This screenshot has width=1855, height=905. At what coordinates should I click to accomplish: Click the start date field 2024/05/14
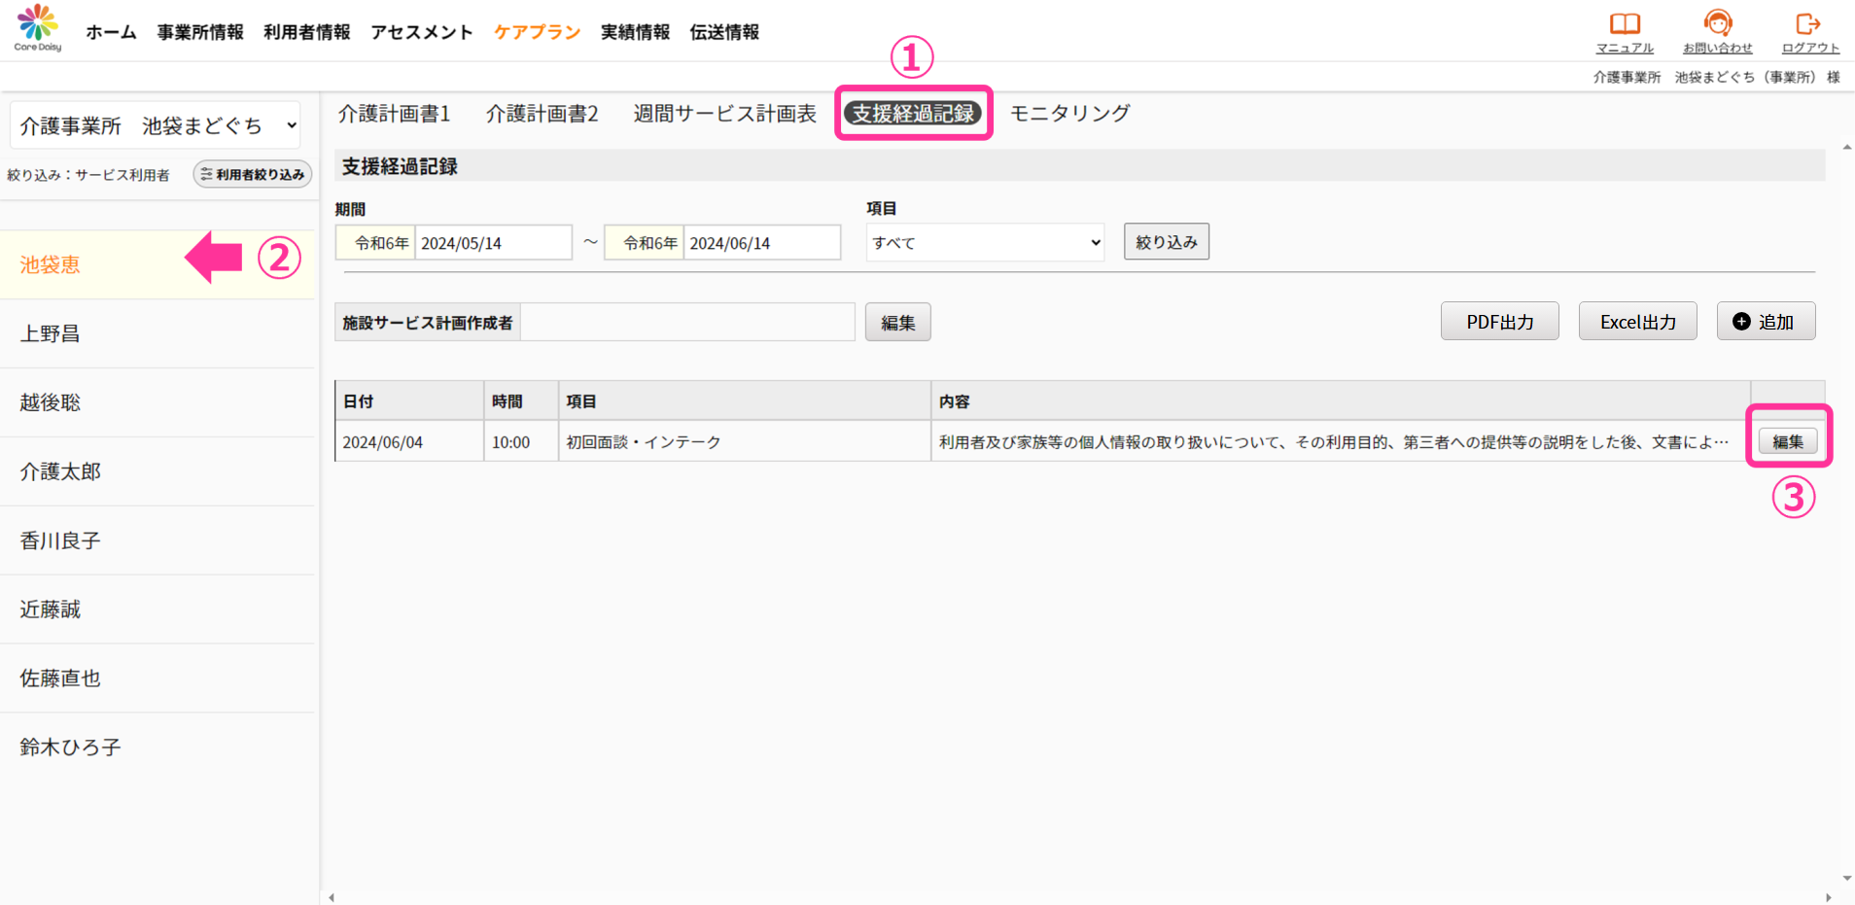(492, 243)
